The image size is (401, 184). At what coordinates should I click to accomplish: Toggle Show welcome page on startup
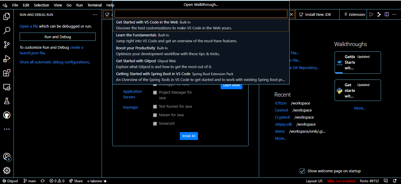click(302, 171)
